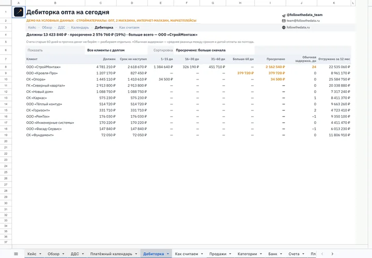Follow the Как считаем link in row 3
The height and width of the screenshot is (258, 372).
tap(129, 27)
